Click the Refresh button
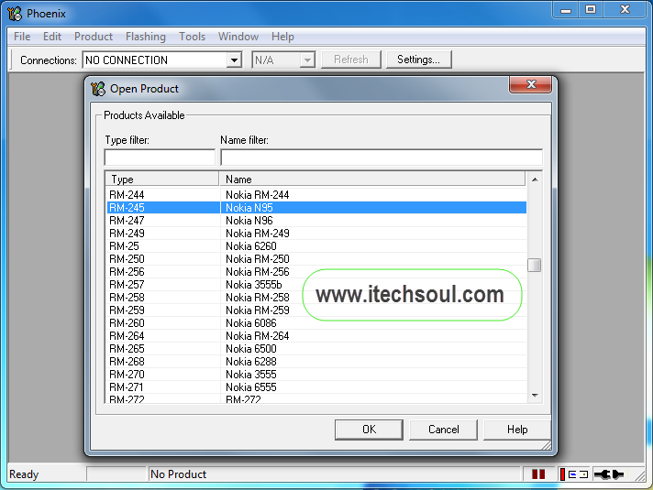 coord(351,60)
